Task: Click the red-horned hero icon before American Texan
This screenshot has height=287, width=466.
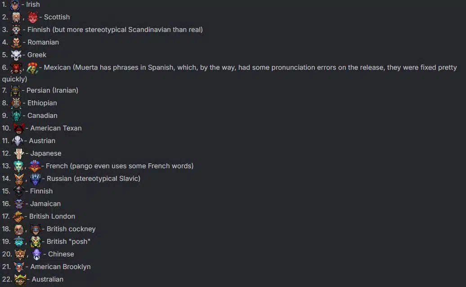Action: click(x=19, y=128)
